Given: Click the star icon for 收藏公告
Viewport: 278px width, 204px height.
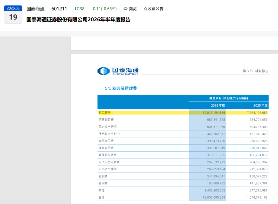Looking at the screenshot, I should [x=145, y=9].
